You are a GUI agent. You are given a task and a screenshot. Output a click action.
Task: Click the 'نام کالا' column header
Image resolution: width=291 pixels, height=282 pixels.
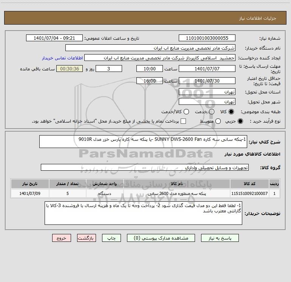177,184
